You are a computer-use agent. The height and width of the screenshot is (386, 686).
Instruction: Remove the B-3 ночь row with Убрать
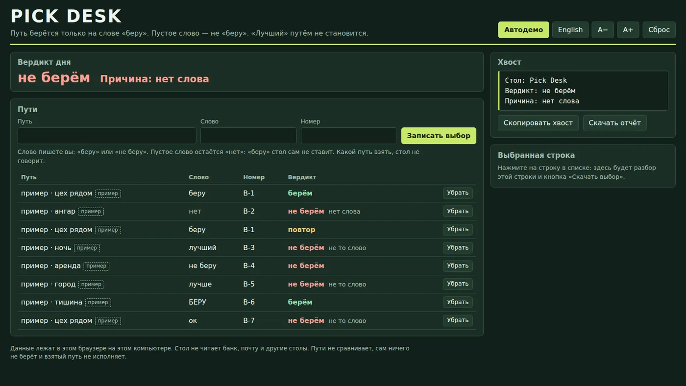(458, 248)
